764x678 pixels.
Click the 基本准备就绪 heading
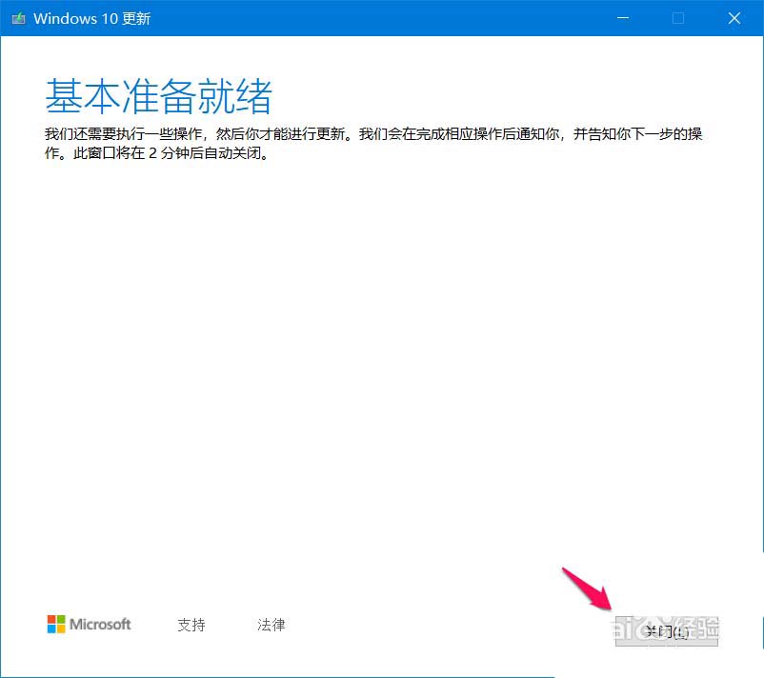pyautogui.click(x=159, y=95)
